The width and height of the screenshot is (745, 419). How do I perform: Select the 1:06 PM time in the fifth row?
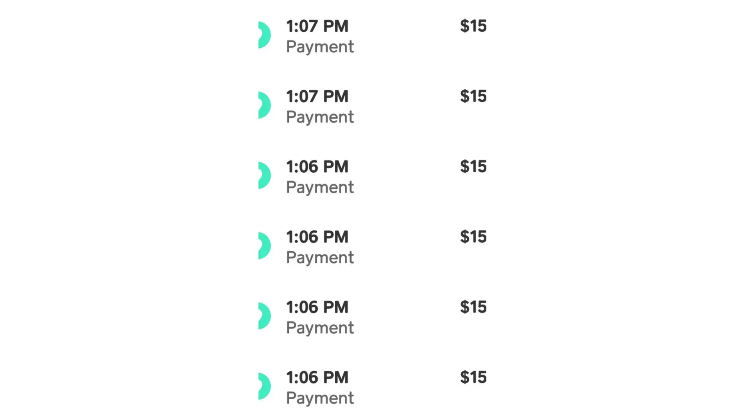pos(317,308)
